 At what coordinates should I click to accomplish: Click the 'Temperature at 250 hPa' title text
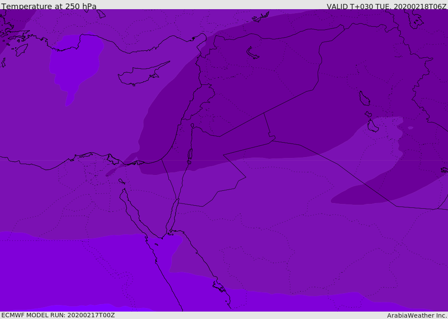(x=49, y=7)
